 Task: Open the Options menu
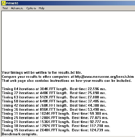point(31,8)
